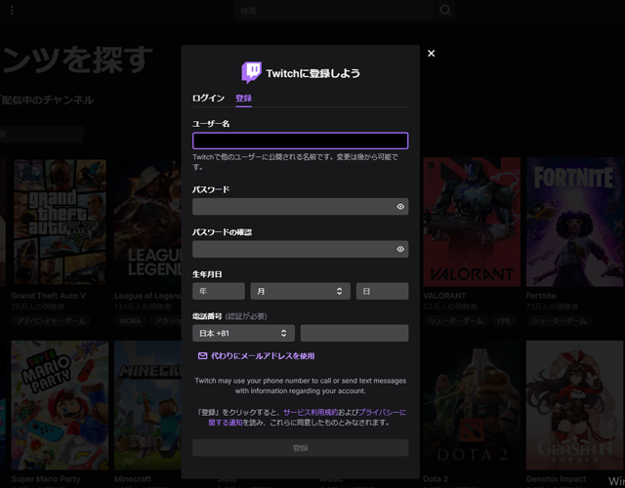Image resolution: width=625 pixels, height=488 pixels.
Task: Open the month (月) dropdown
Action: 300,291
